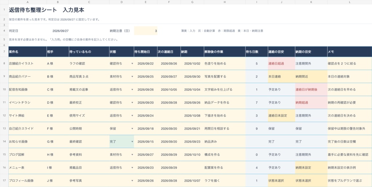Screen dimensions: 372x187
Task: Select the red 納期超過 cell
Action: (311, 103)
